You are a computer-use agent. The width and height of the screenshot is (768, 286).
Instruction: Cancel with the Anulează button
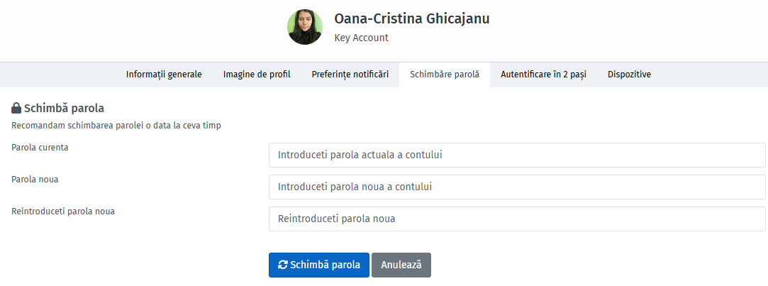401,265
